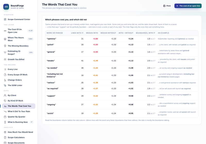Viewport: 206px width, 144px height.
Task: Sort by Lines With It column header
Action: pos(77,33)
